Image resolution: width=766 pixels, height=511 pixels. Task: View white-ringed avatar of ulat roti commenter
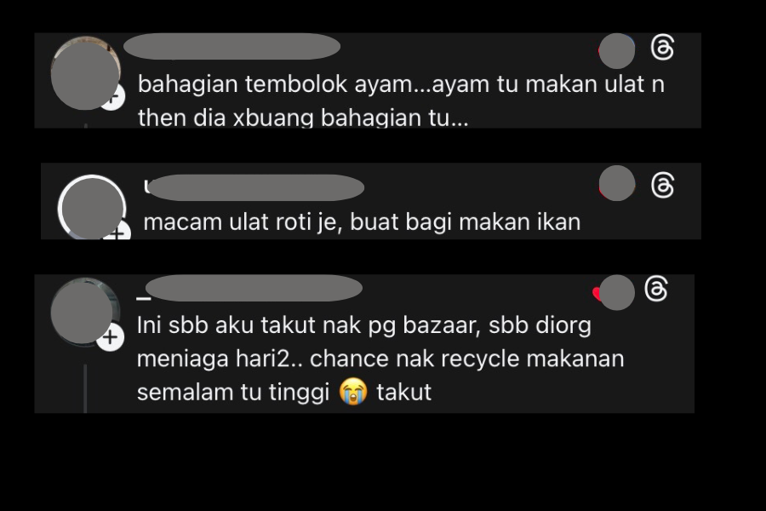(92, 208)
